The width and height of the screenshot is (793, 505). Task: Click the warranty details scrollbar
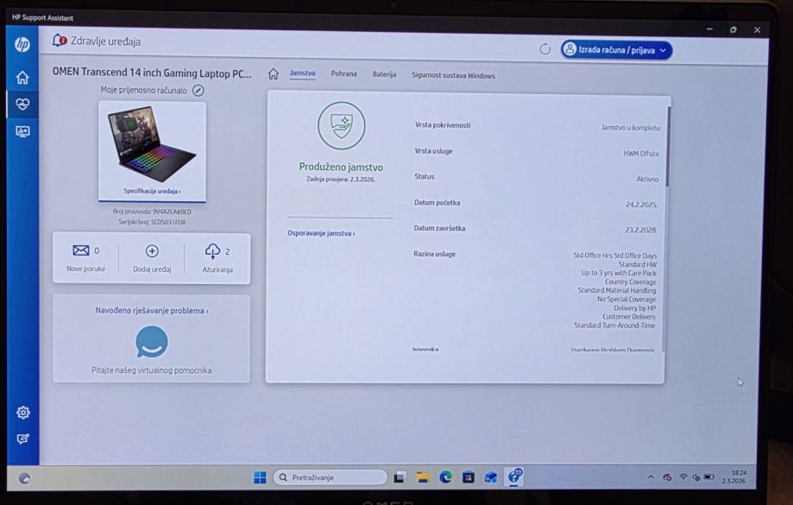[667, 146]
